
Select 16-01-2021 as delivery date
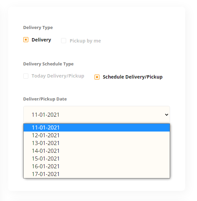[96, 166]
